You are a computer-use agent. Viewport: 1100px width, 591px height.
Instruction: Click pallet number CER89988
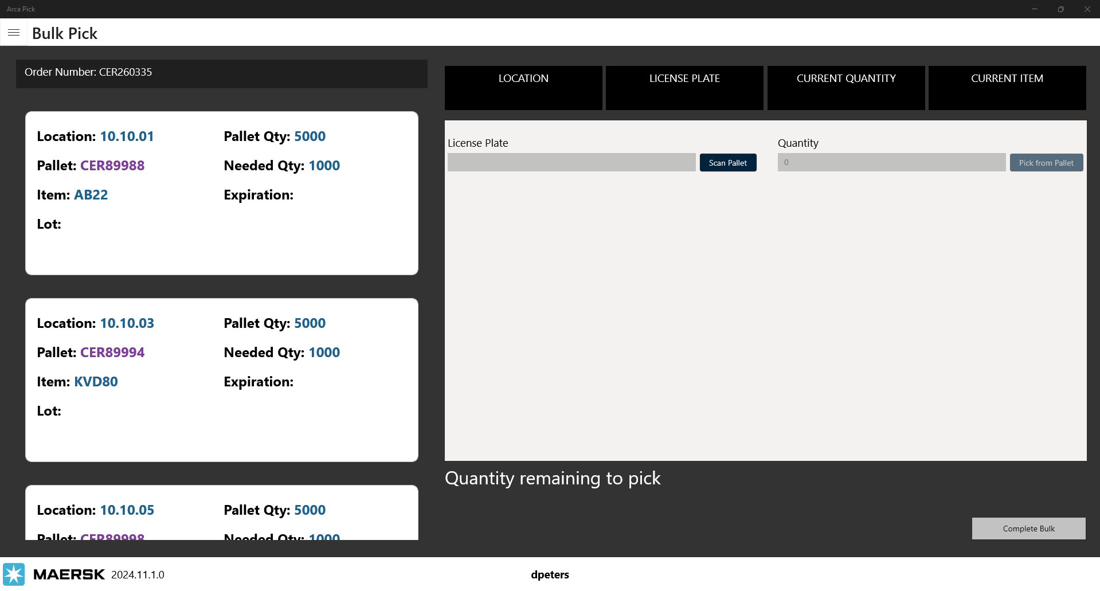click(112, 166)
